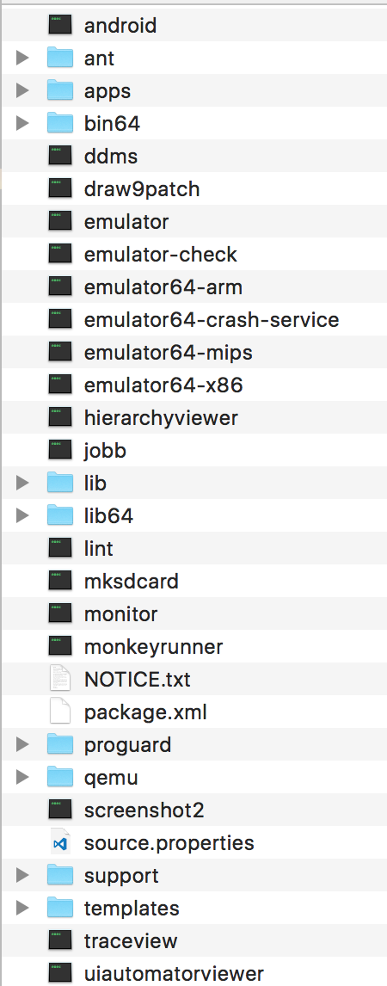
Task: Click the emulator-check executable icon
Action: 60,254
